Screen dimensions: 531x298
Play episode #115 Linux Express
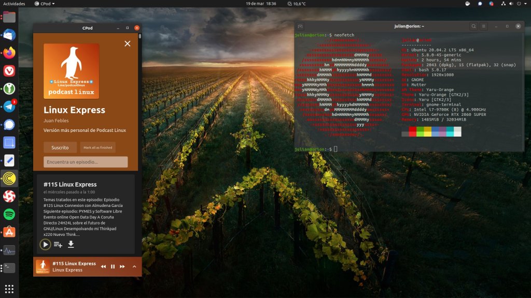45,244
